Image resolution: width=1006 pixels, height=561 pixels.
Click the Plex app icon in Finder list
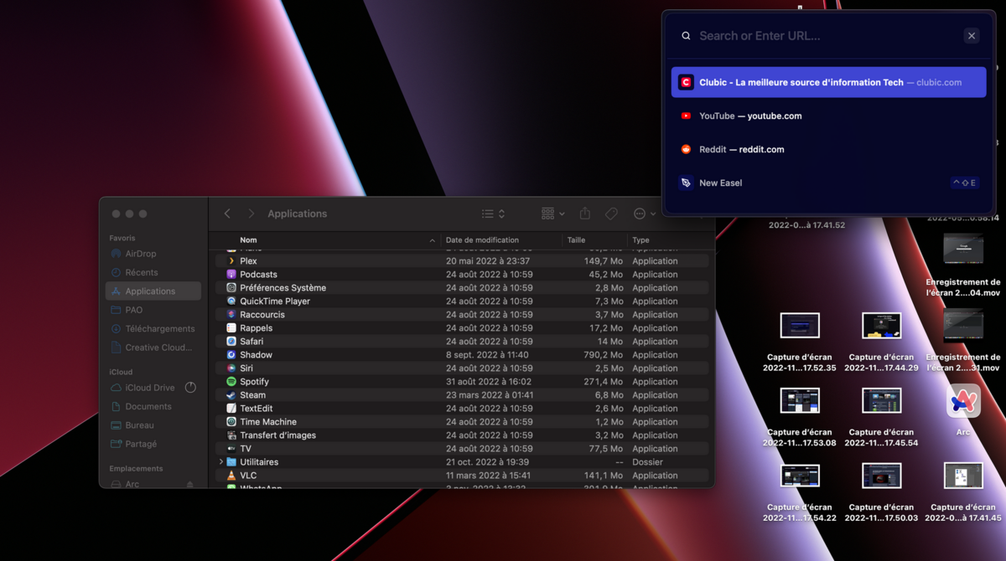pyautogui.click(x=231, y=261)
